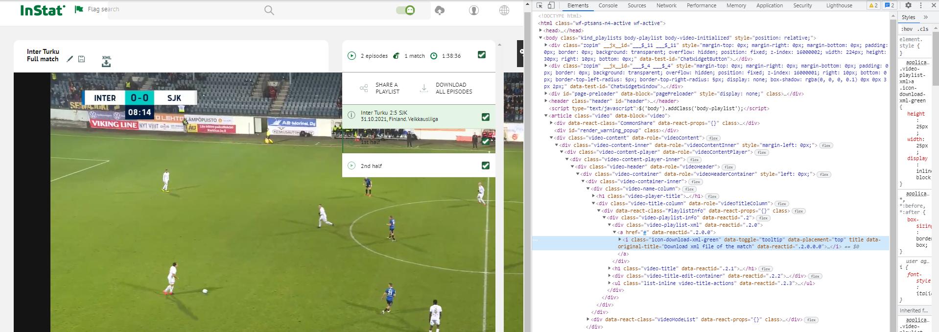Expand the VideoModeList div node
This screenshot has height=332, width=939.
coord(588,319)
